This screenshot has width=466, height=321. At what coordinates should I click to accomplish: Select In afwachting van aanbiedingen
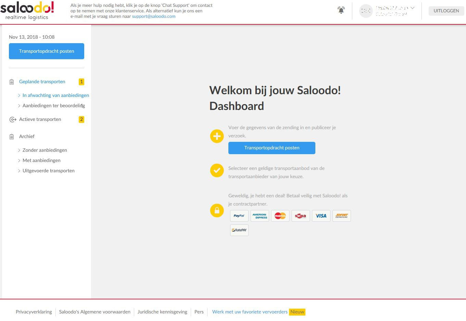click(56, 95)
